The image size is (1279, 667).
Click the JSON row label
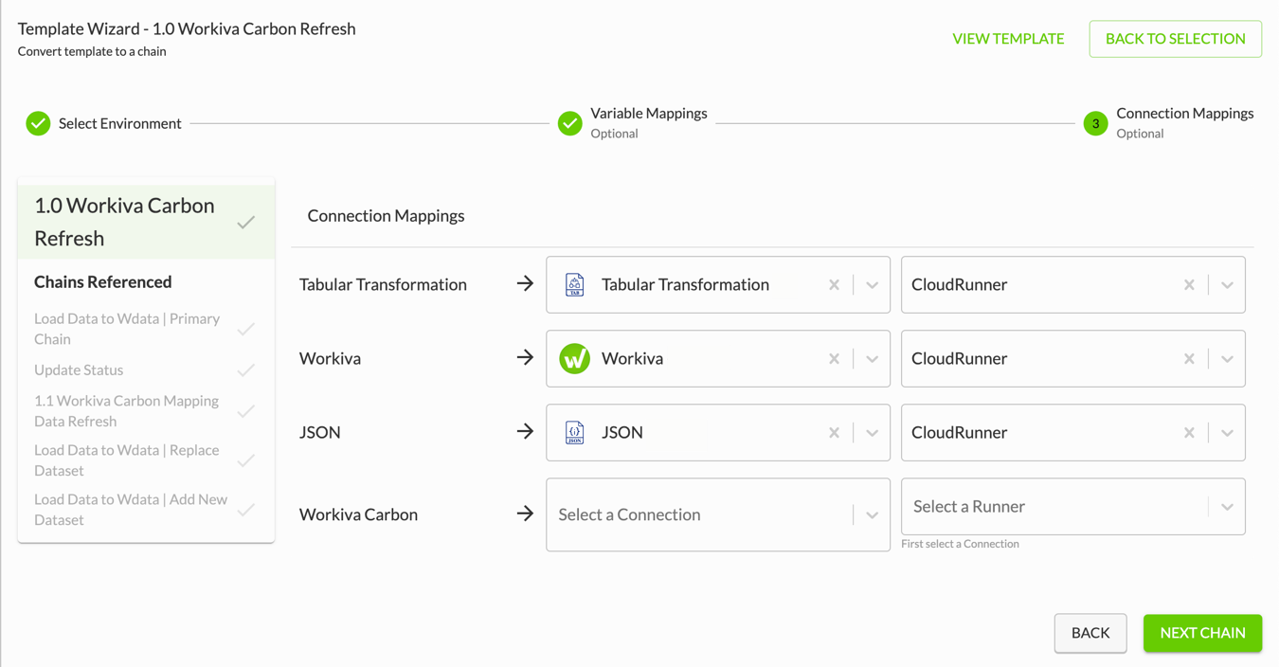click(319, 432)
